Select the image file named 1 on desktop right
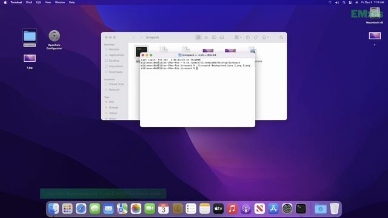Image resolution: width=388 pixels, height=218 pixels. click(375, 39)
